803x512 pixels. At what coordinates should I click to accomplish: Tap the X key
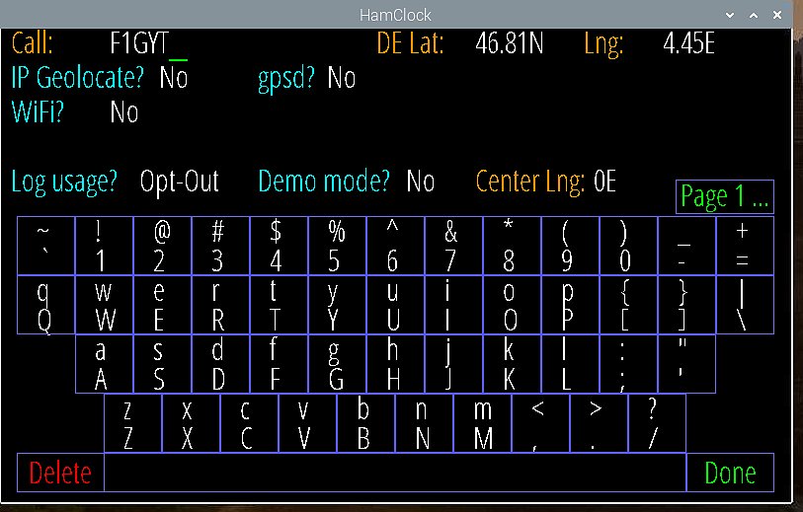192,423
